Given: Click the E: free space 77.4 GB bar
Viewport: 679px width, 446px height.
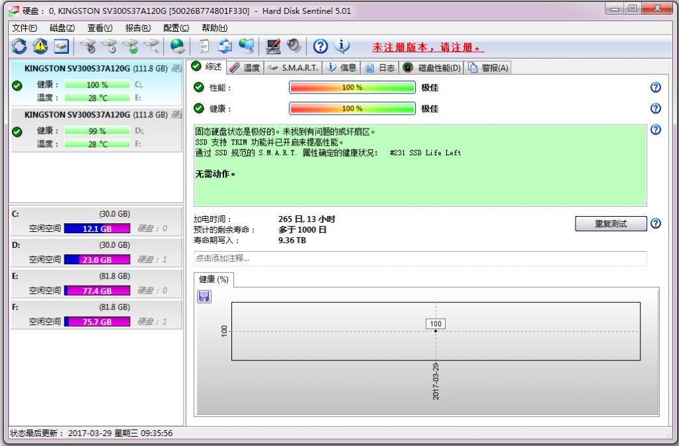Looking at the screenshot, I should (x=97, y=291).
